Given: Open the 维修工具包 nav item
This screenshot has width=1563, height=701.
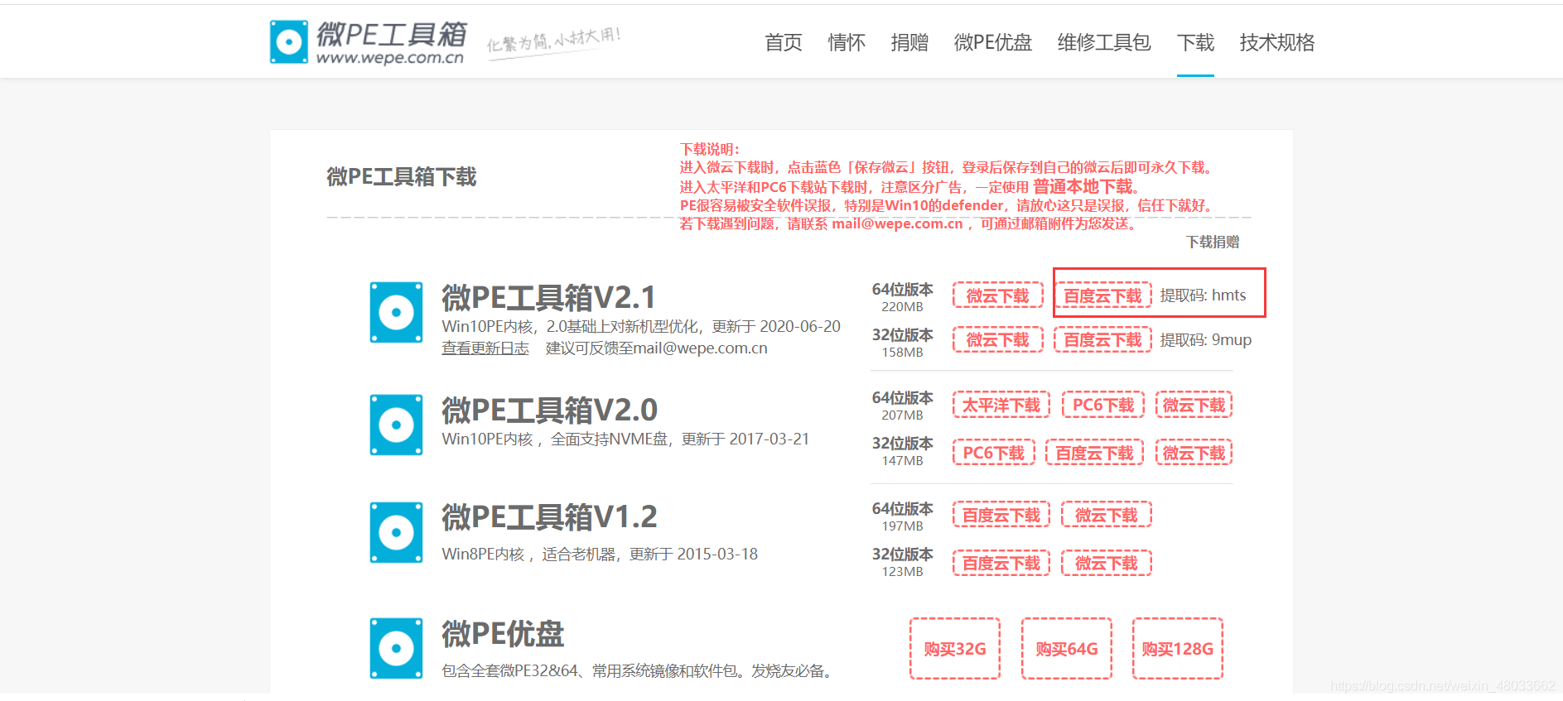Looking at the screenshot, I should (1103, 42).
